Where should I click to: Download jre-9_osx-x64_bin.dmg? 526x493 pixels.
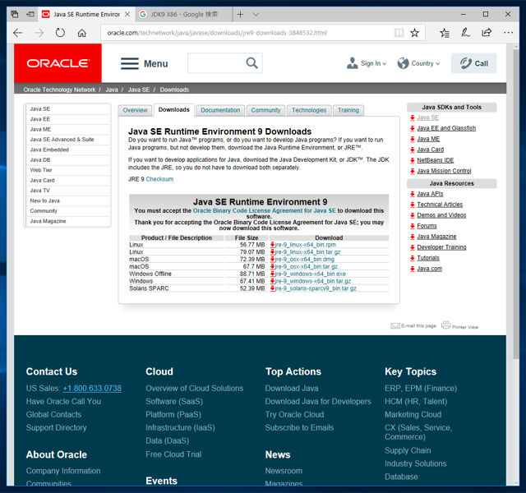point(305,260)
